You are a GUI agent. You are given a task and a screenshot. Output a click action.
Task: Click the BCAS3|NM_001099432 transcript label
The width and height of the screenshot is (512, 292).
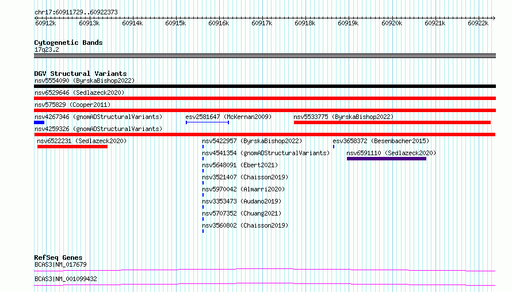coord(66,279)
